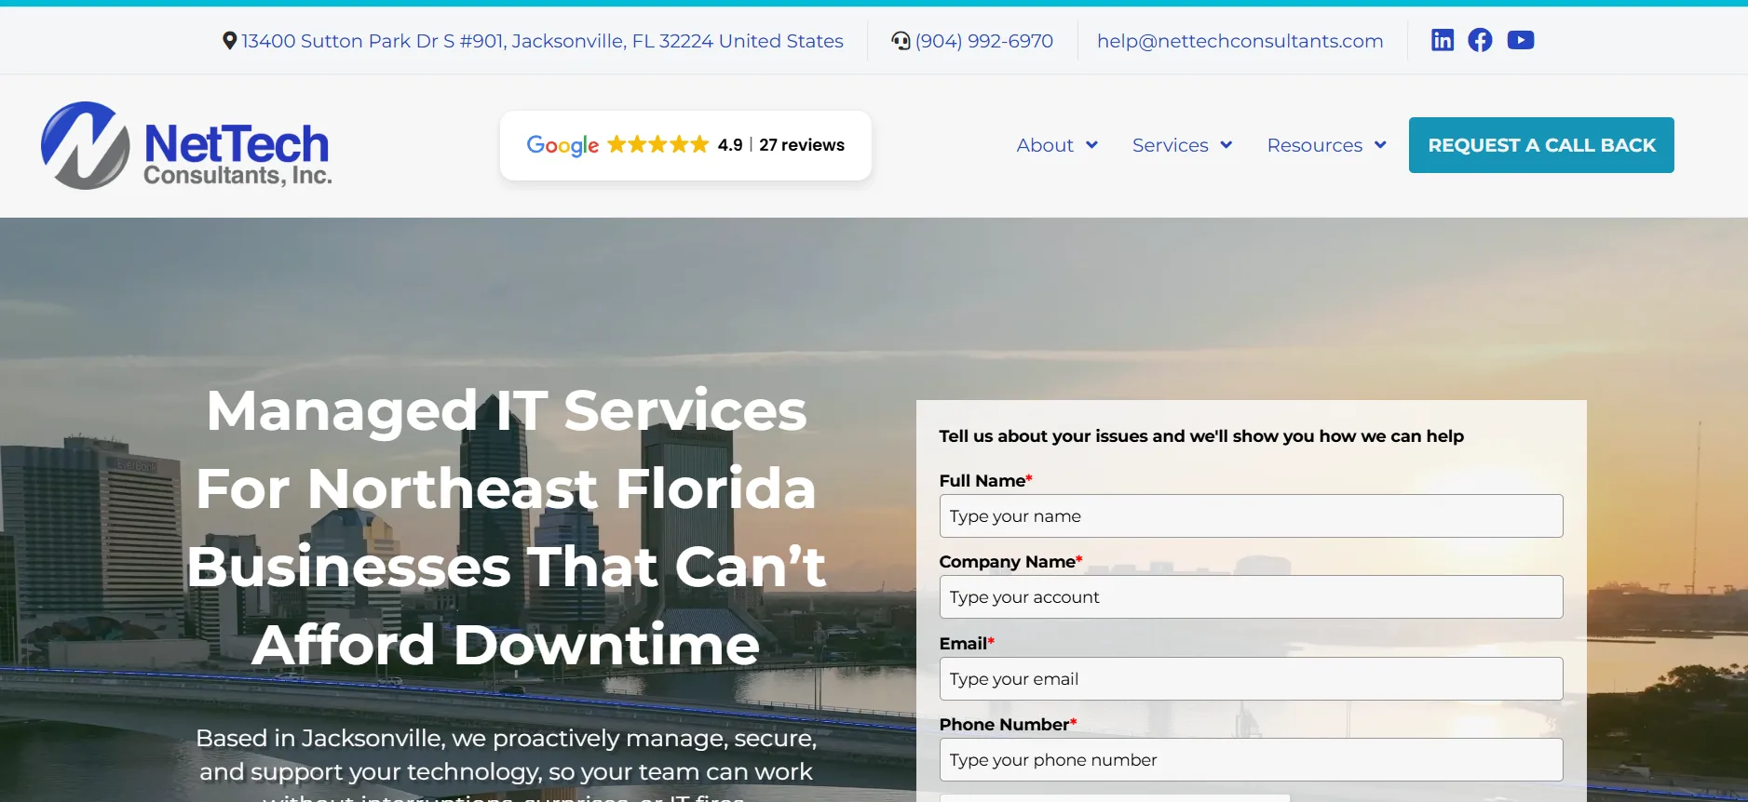Open the Services menu item
The width and height of the screenshot is (1748, 802).
pos(1171,145)
